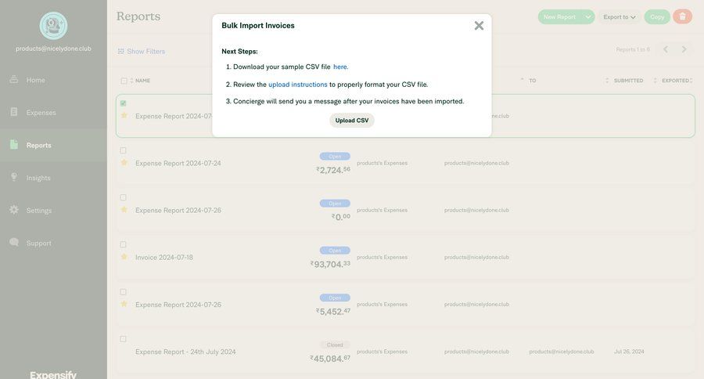This screenshot has width=704, height=379.
Task: Open Expenses from the sidebar
Action: pos(53,113)
